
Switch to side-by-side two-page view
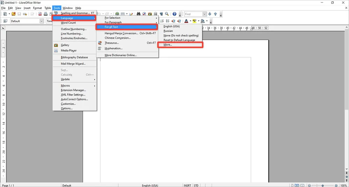(297, 186)
